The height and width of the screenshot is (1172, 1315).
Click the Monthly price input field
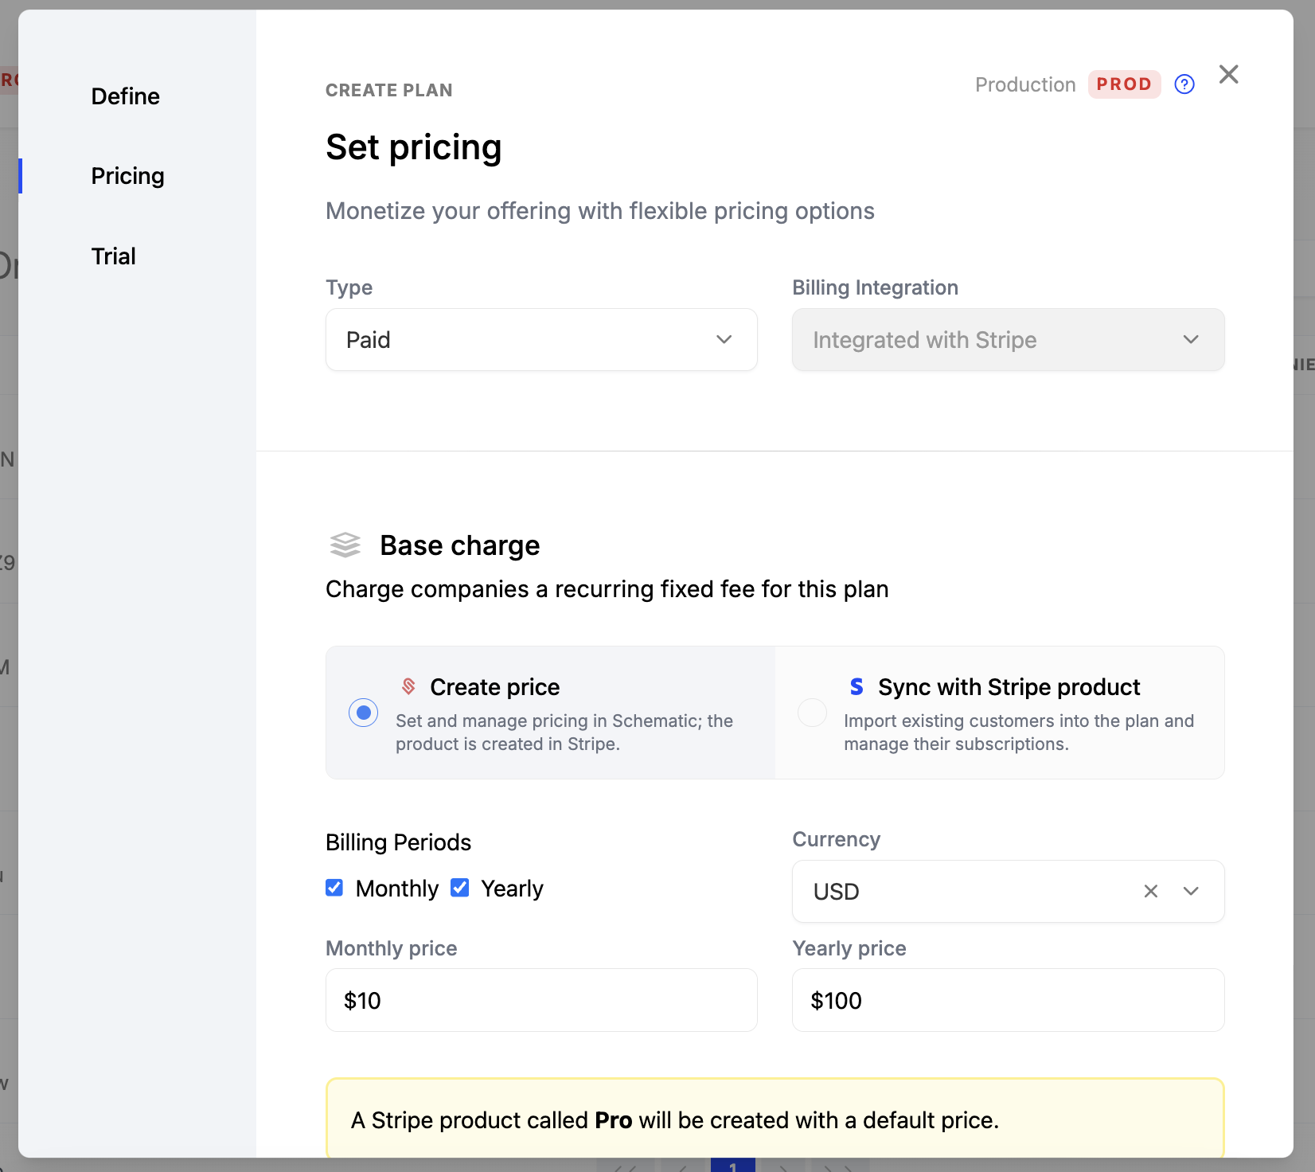tap(541, 1000)
